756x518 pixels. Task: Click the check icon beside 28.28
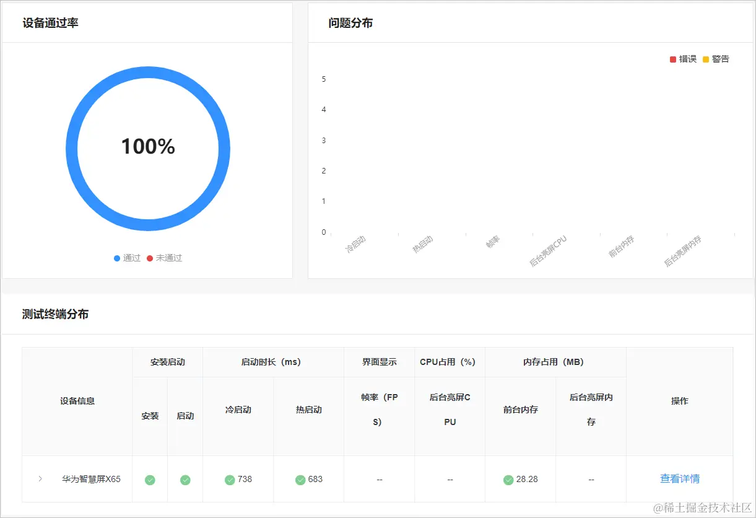(508, 480)
